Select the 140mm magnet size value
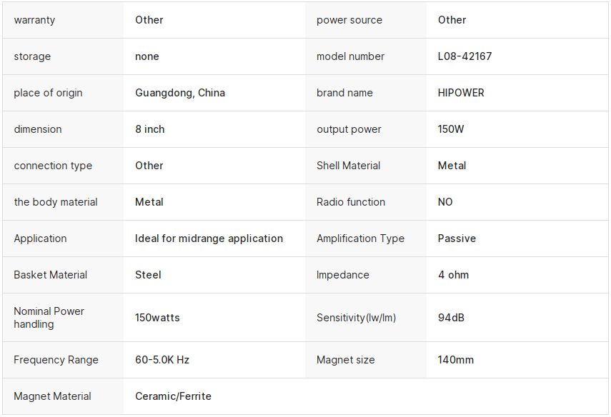The height and width of the screenshot is (417, 611). [x=455, y=360]
